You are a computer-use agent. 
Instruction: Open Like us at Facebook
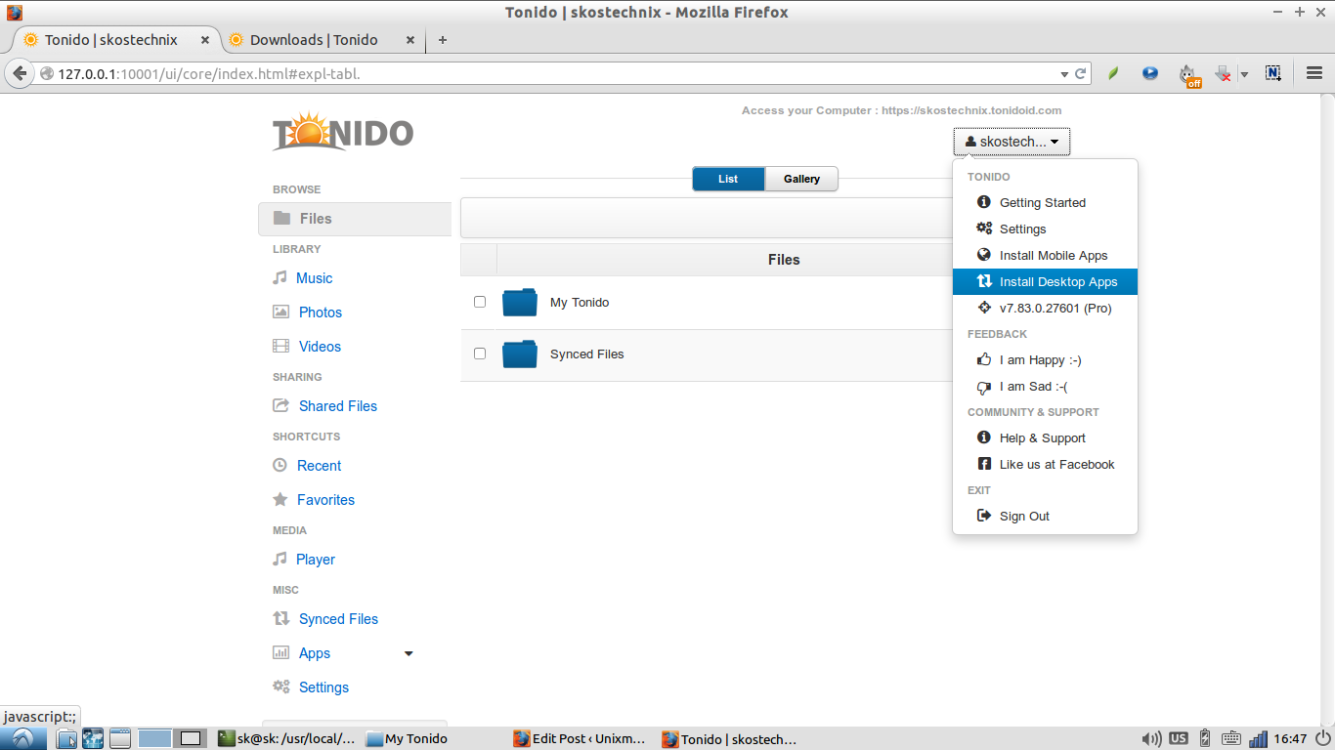point(1045,464)
